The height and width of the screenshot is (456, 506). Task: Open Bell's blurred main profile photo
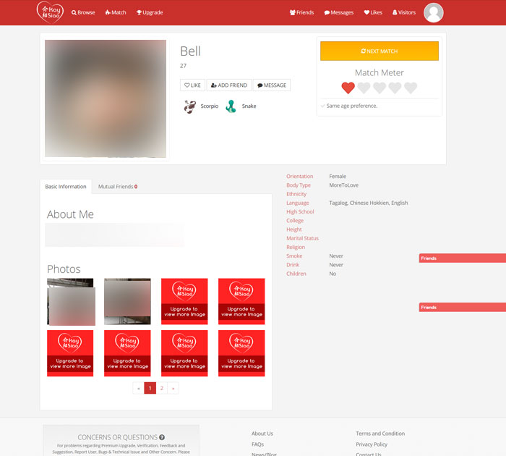[x=106, y=98]
